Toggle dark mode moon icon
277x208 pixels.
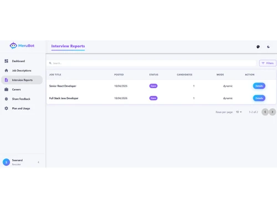(268, 47)
